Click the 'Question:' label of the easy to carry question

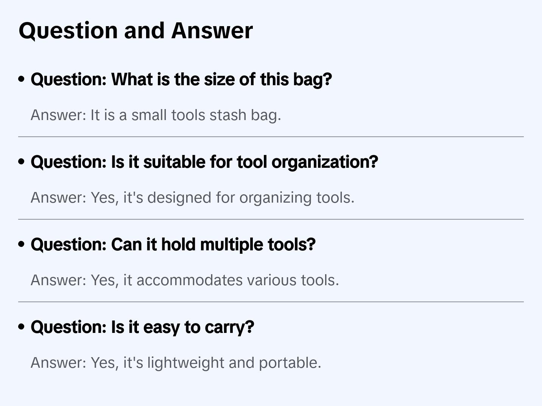[69, 327]
